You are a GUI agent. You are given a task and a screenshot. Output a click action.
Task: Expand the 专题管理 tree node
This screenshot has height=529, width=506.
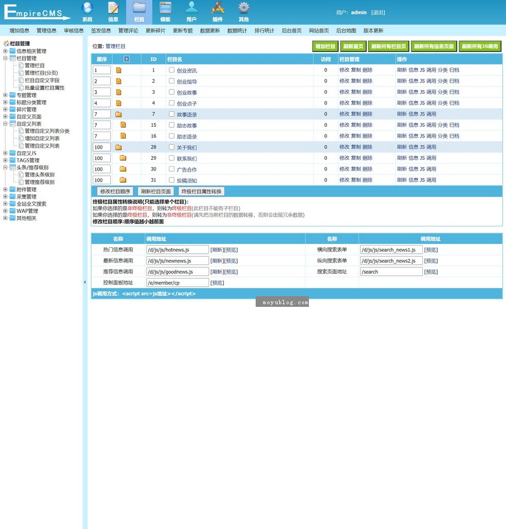pos(5,95)
